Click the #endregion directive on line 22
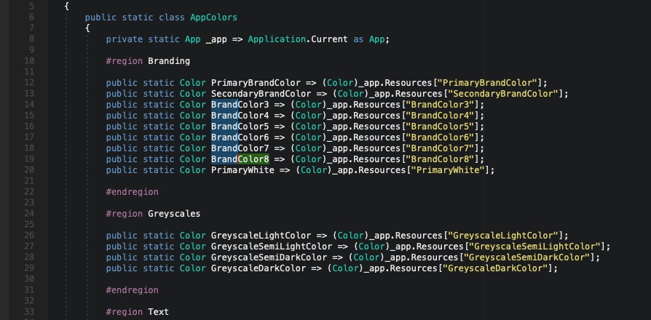 click(132, 192)
